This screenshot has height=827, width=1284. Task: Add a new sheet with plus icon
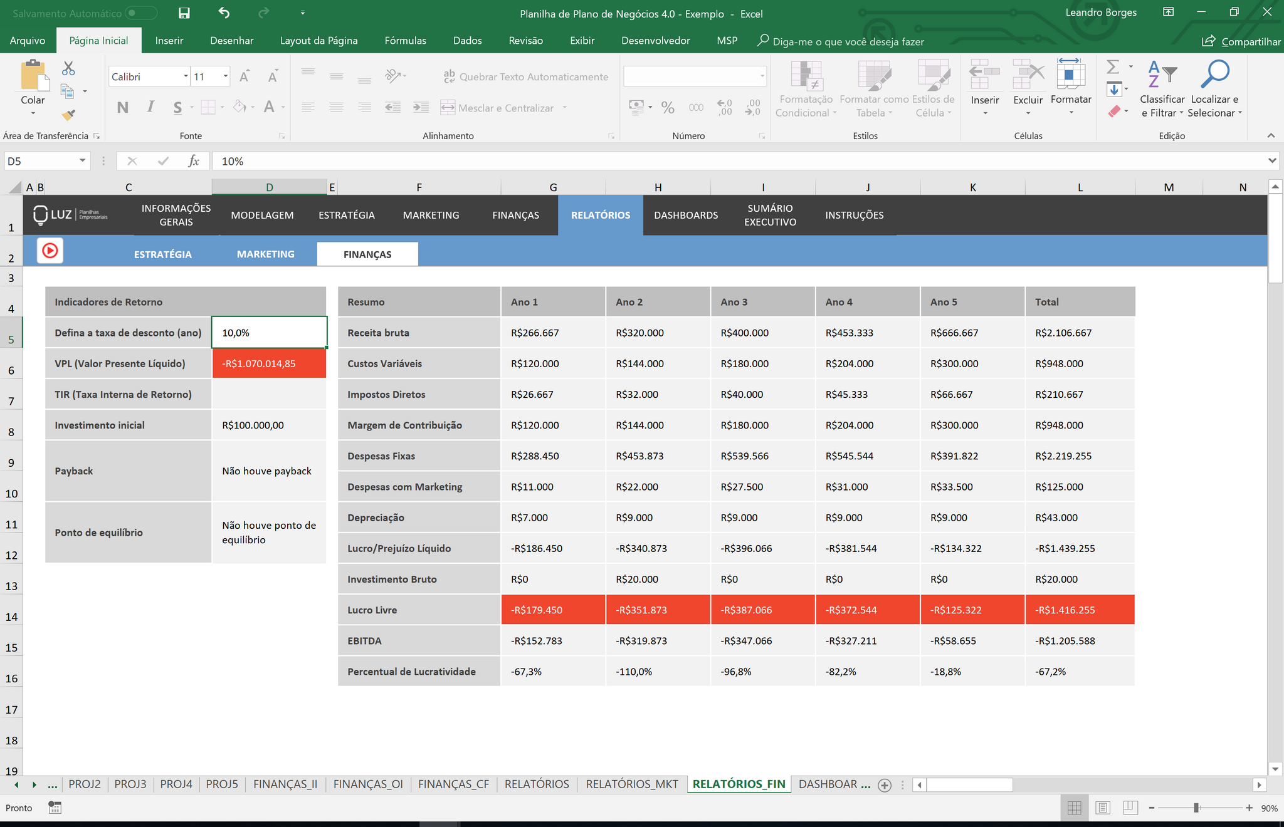885,785
